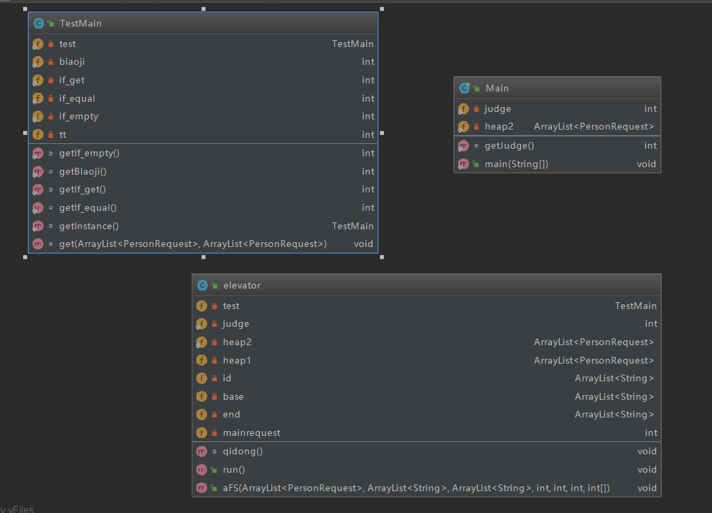The height and width of the screenshot is (513, 712).
Task: Select the getIf_get() method name
Action: (x=83, y=190)
